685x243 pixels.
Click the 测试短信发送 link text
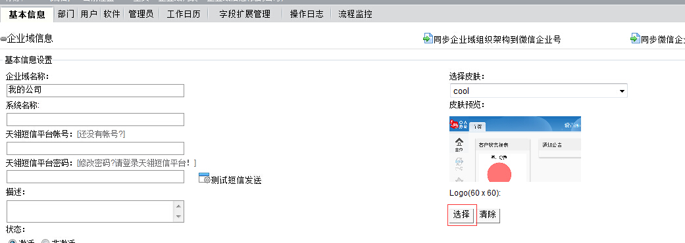[236, 180]
